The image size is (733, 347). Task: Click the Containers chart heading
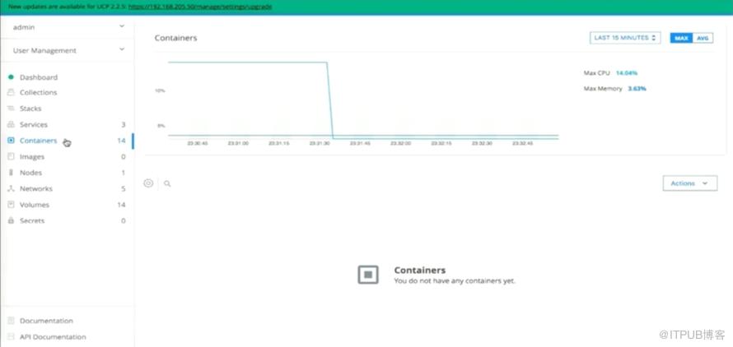[x=175, y=38]
